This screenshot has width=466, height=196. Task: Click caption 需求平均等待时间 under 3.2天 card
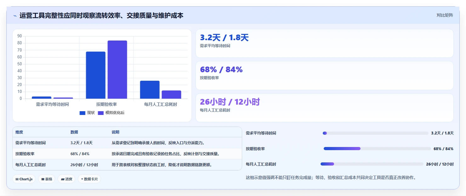[215, 46]
